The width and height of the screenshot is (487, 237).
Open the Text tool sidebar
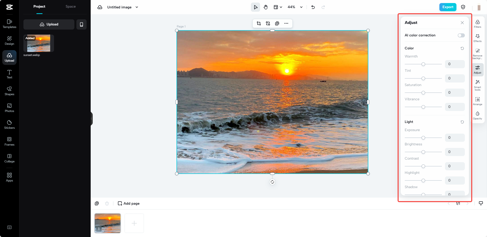click(x=9, y=74)
